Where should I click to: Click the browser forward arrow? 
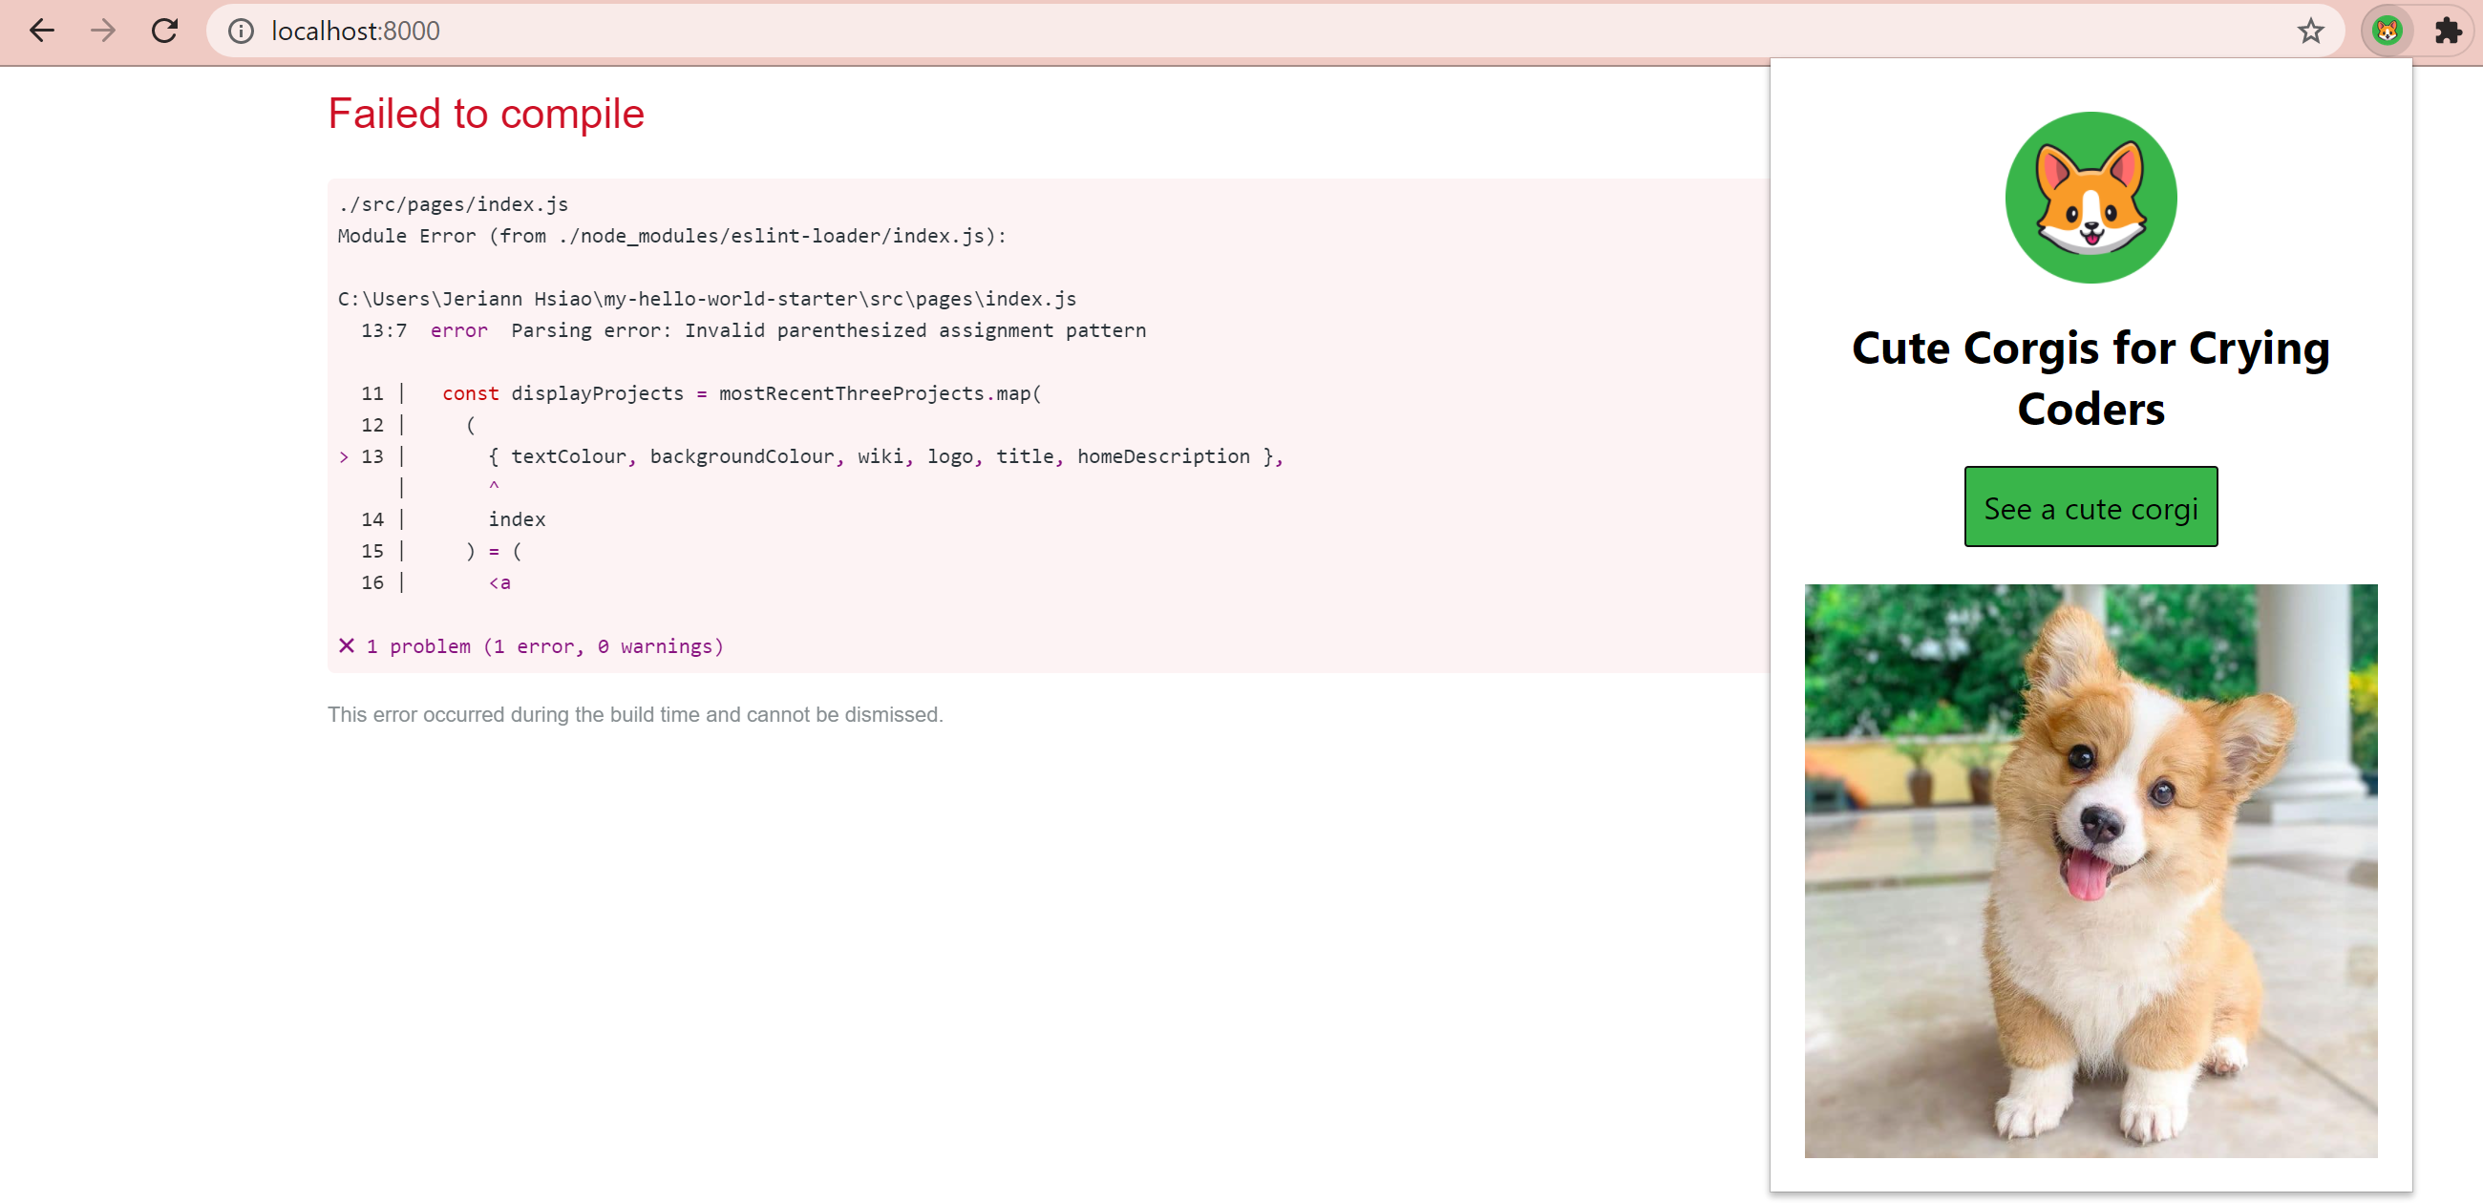(103, 31)
